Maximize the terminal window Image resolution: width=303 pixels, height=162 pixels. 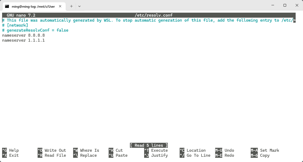point(285,5)
